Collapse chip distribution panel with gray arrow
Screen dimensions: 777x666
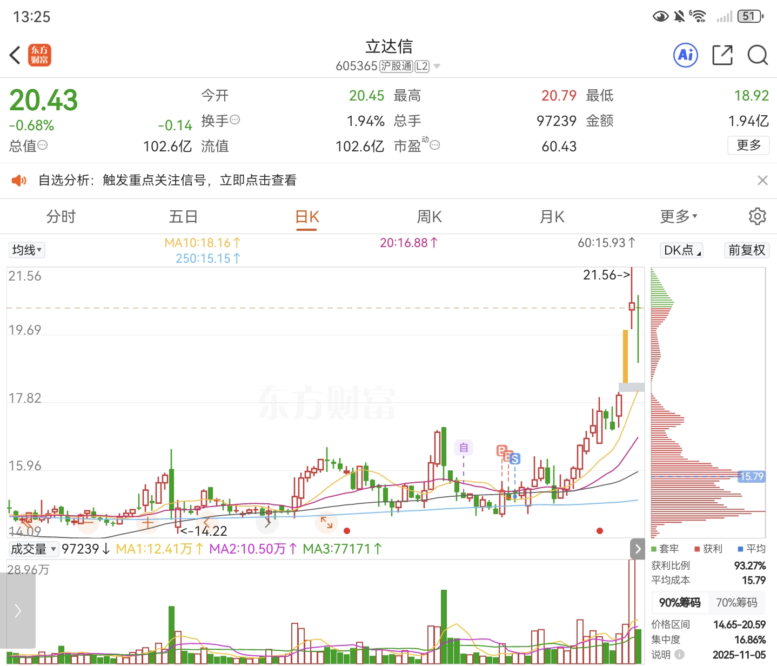point(638,549)
